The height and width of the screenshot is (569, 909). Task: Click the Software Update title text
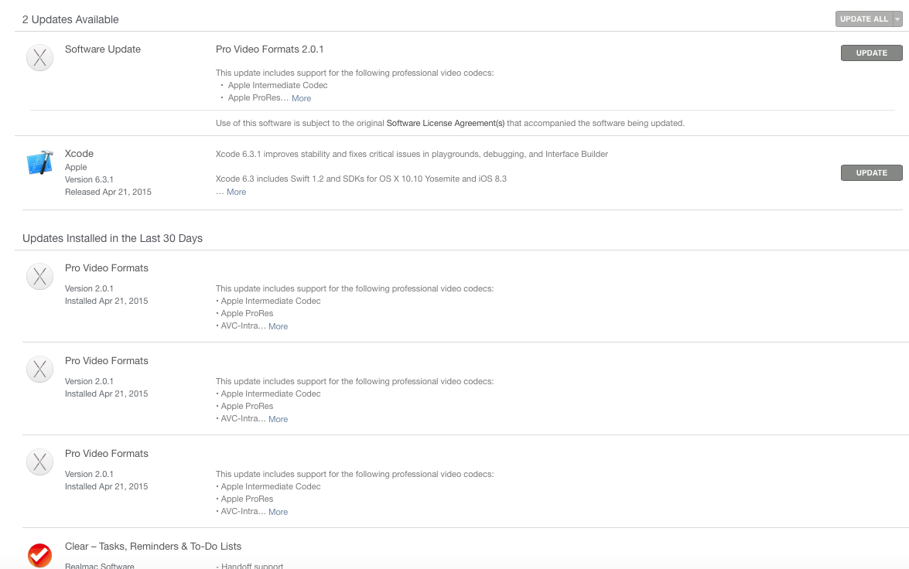[103, 49]
